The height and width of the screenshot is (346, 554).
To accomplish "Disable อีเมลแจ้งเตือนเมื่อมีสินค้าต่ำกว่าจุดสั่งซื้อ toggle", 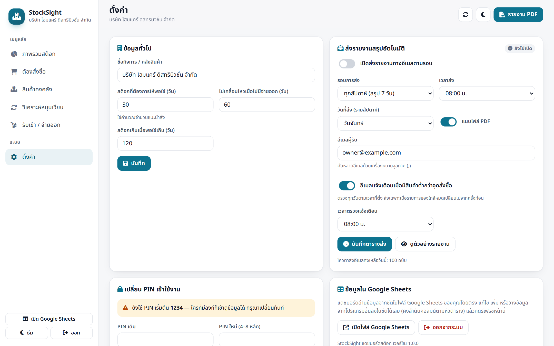I will [347, 186].
